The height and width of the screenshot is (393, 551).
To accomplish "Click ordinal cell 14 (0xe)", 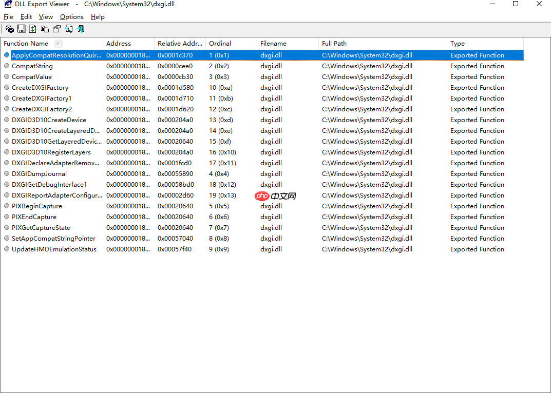I will tap(221, 131).
